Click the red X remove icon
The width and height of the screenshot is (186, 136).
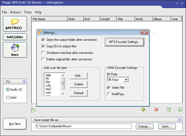156,109
